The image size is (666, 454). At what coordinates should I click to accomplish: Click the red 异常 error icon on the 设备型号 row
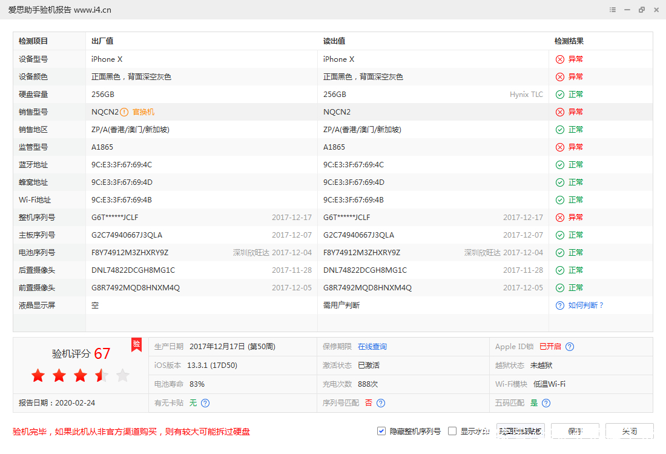pyautogui.click(x=559, y=59)
